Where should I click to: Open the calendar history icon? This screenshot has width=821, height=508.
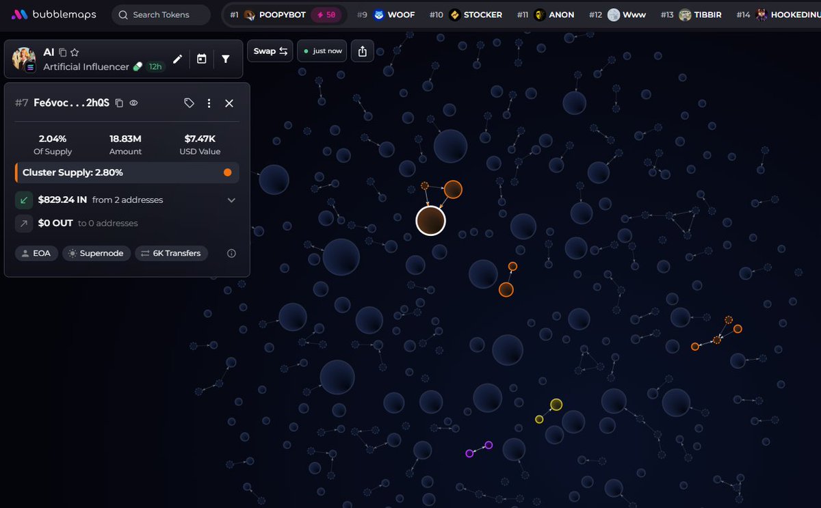201,59
